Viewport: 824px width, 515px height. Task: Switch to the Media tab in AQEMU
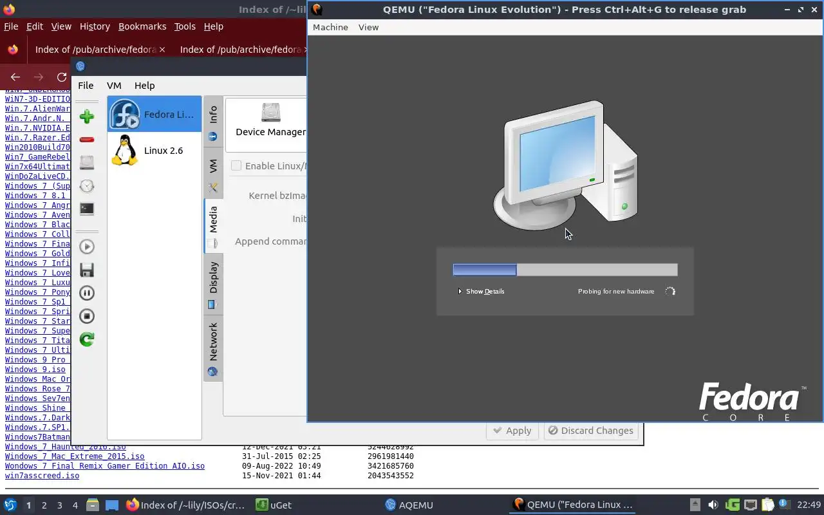(213, 227)
